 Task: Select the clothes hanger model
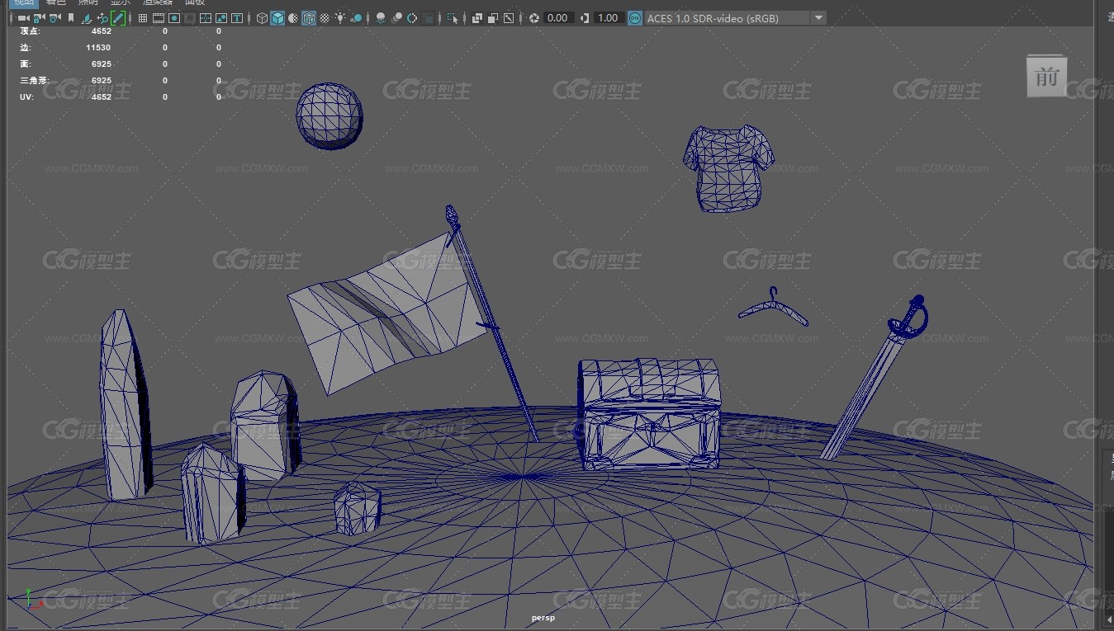773,308
